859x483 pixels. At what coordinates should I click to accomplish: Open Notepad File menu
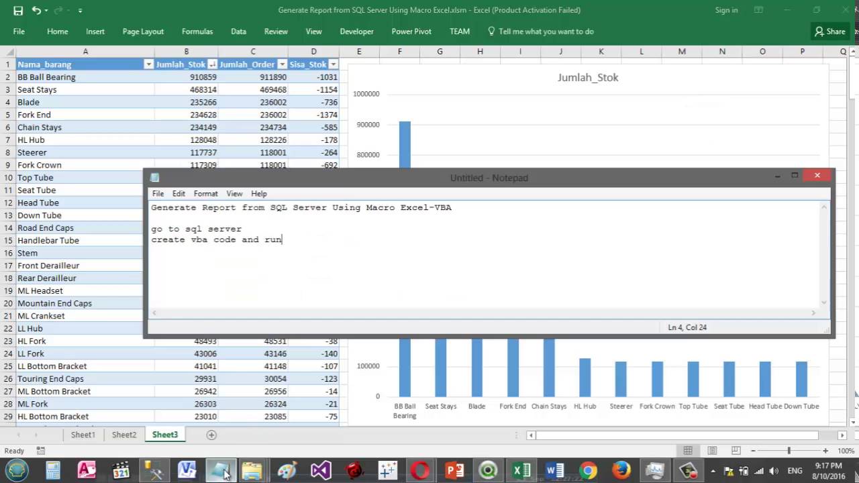[158, 193]
